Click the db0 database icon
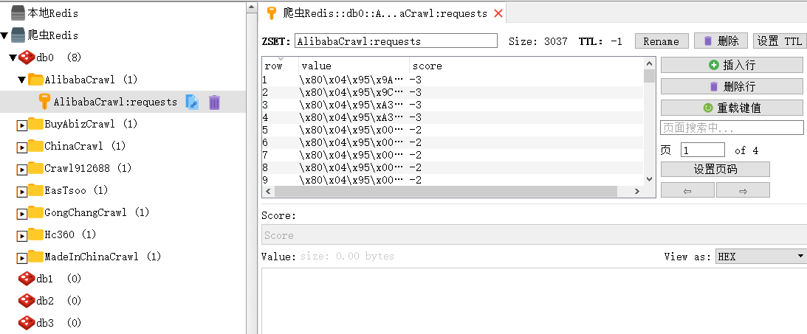The width and height of the screenshot is (807, 334). click(27, 57)
